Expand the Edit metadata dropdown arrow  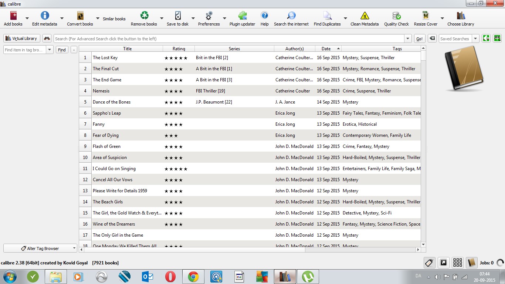pyautogui.click(x=62, y=18)
